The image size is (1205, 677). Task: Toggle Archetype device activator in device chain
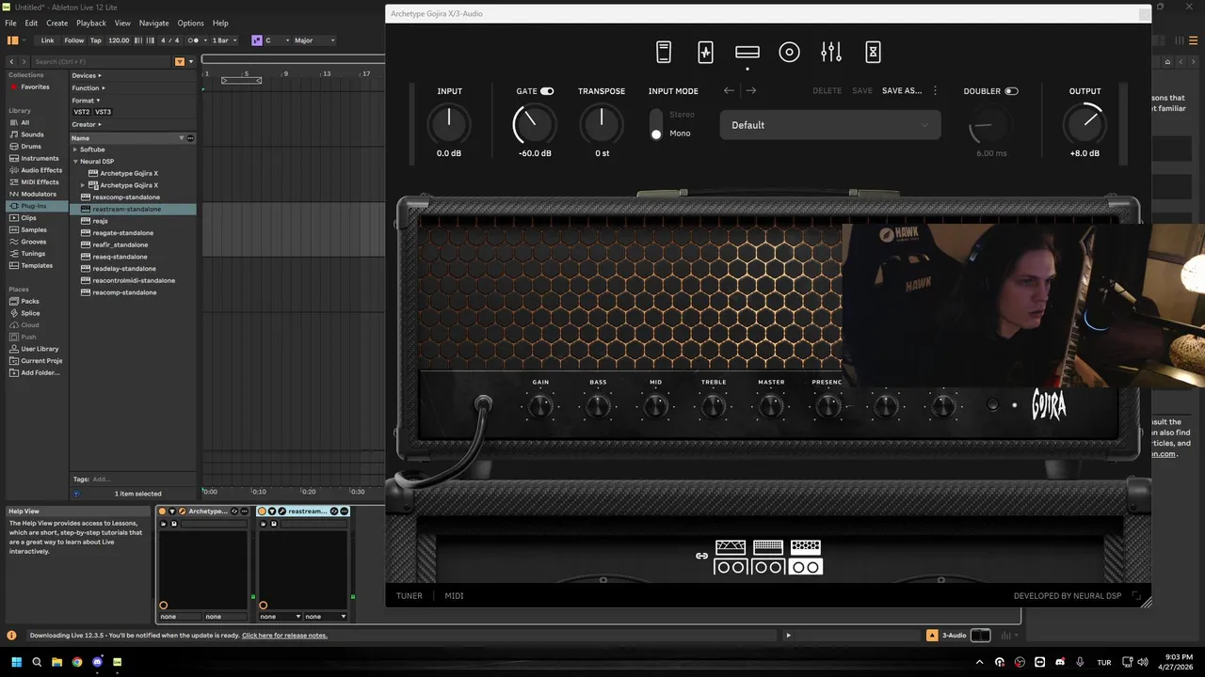[x=162, y=512]
